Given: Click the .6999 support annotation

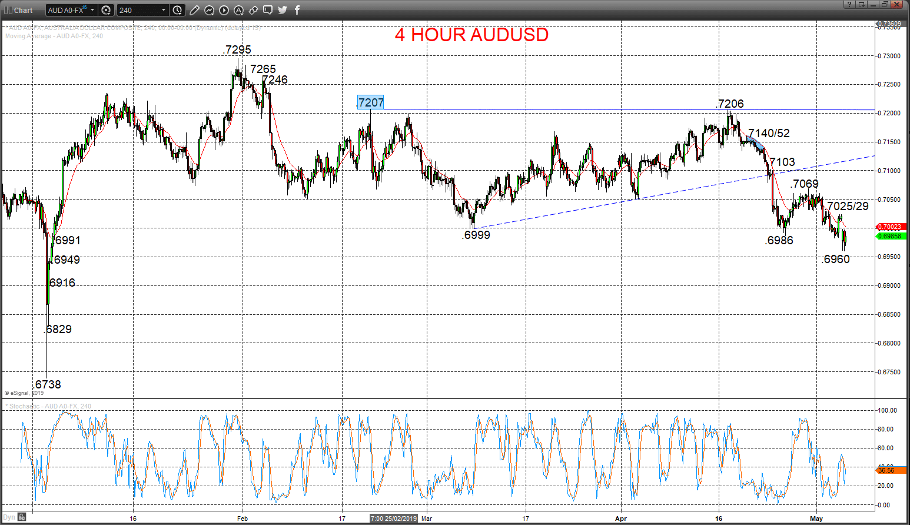Looking at the screenshot, I should click(x=476, y=235).
